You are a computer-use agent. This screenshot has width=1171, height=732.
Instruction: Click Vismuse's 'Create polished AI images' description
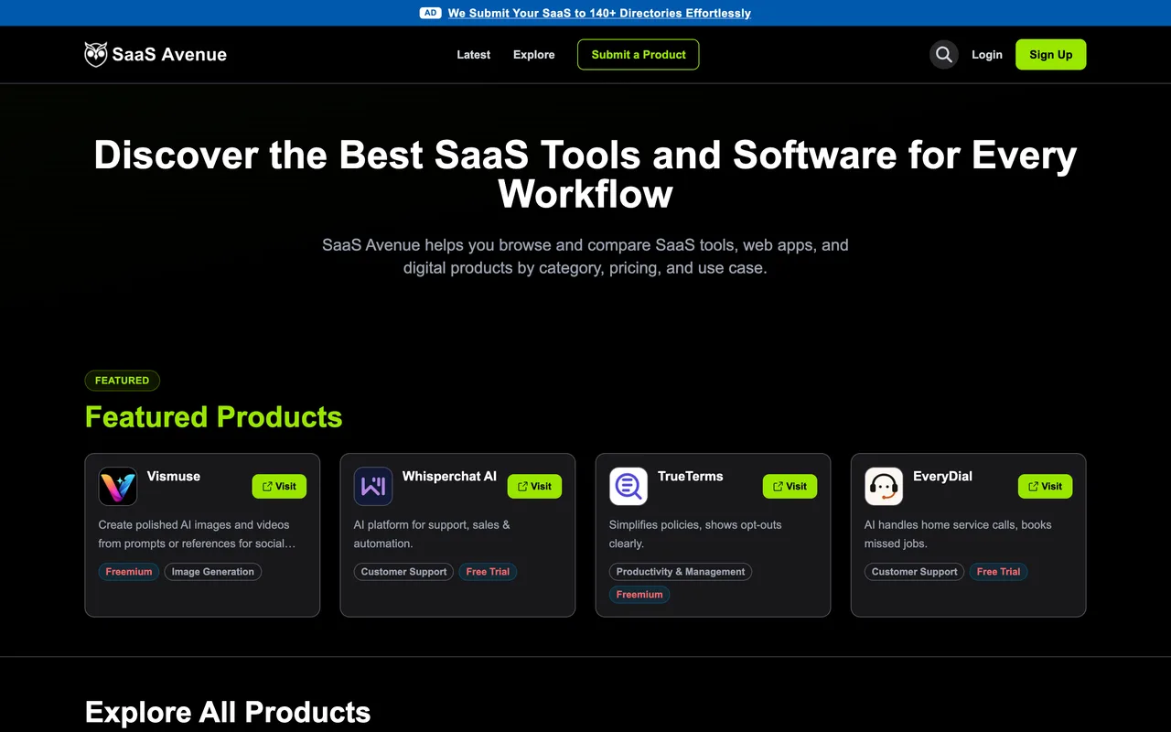pyautogui.click(x=198, y=534)
